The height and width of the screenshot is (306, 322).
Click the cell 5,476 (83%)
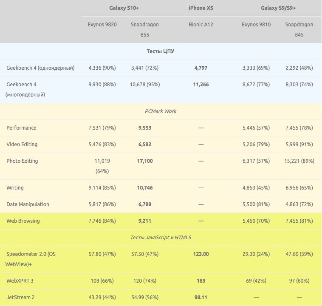coord(102,144)
